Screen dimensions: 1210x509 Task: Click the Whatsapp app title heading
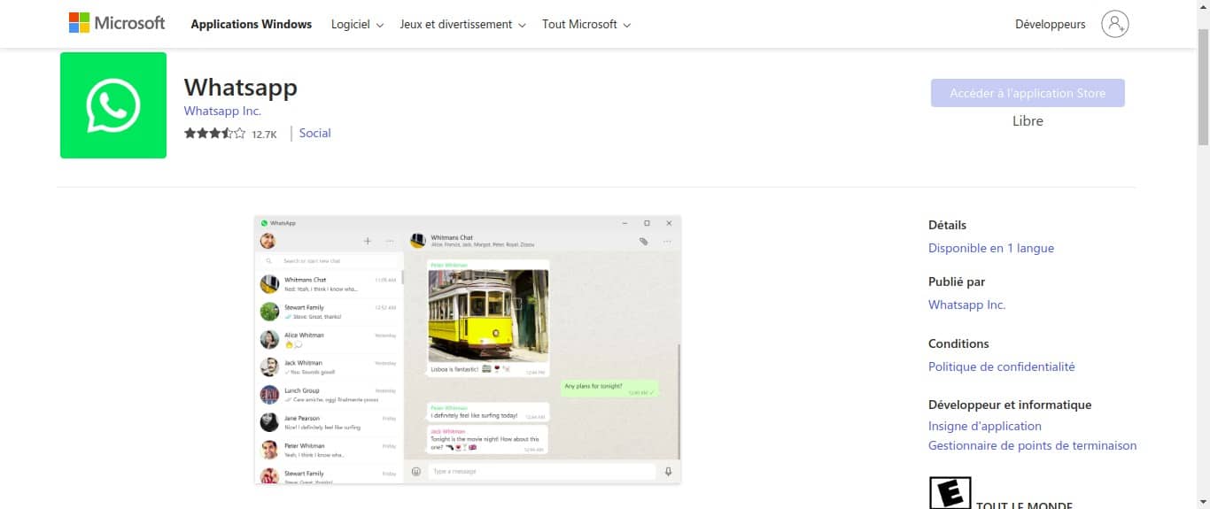tap(241, 87)
